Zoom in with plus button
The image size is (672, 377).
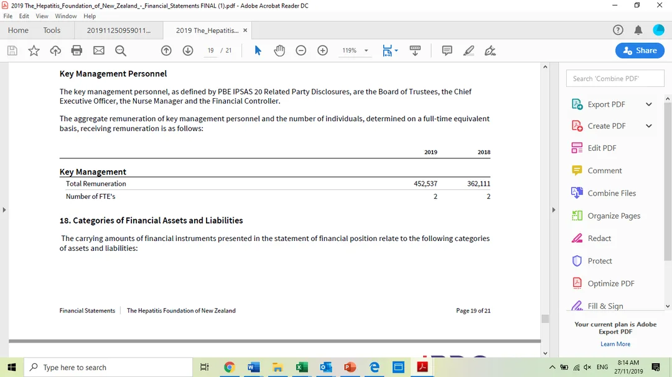pyautogui.click(x=323, y=50)
